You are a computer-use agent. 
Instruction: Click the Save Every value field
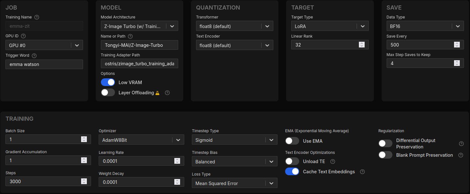pyautogui.click(x=425, y=45)
